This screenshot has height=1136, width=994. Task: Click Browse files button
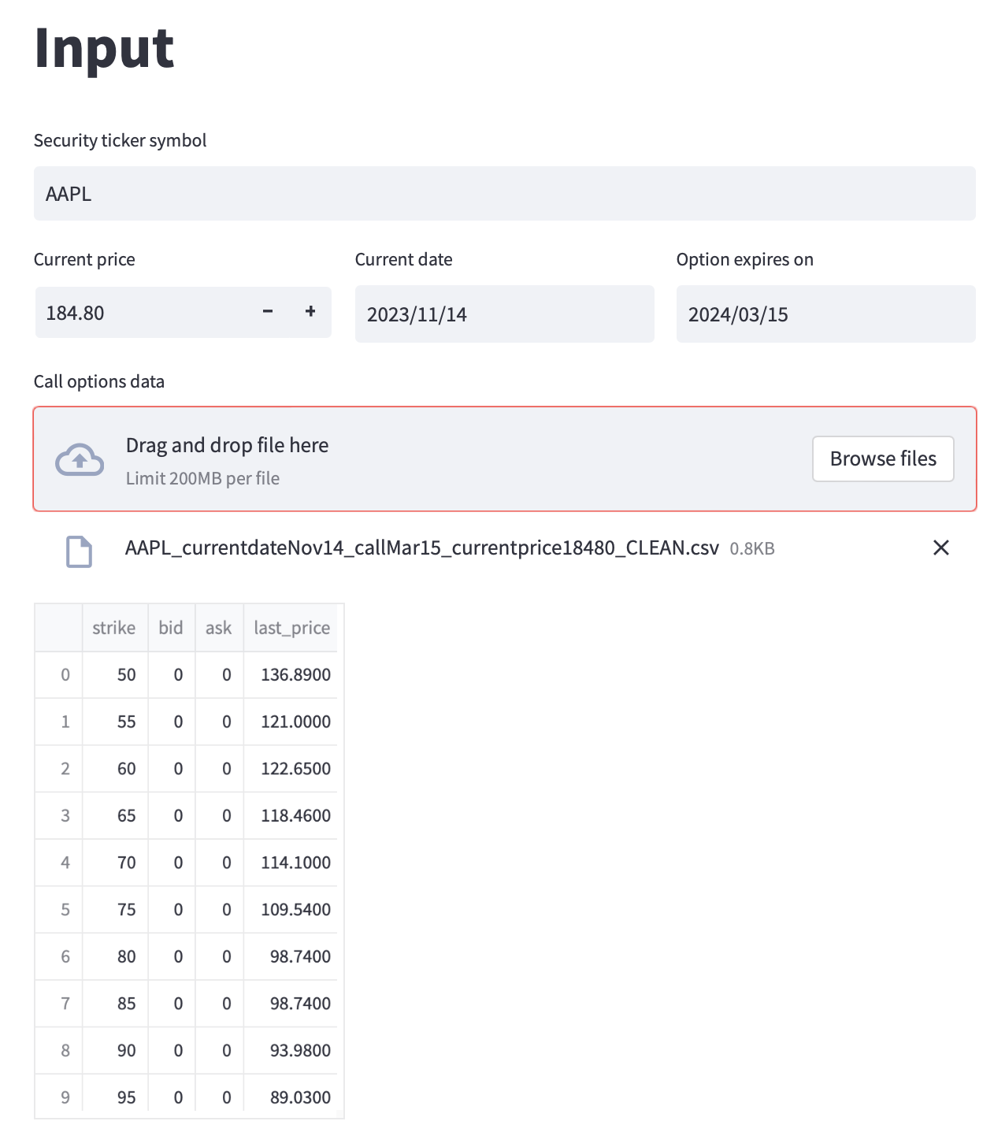(x=883, y=458)
